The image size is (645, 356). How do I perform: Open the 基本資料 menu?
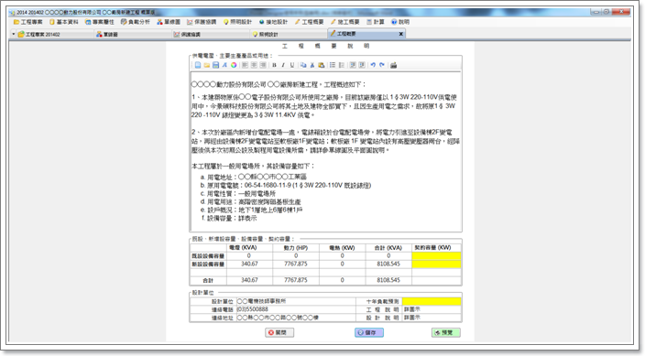pyautogui.click(x=64, y=22)
